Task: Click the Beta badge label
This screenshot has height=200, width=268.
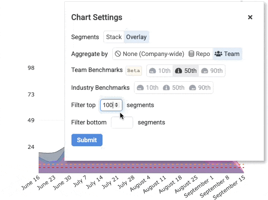Action: (x=134, y=71)
